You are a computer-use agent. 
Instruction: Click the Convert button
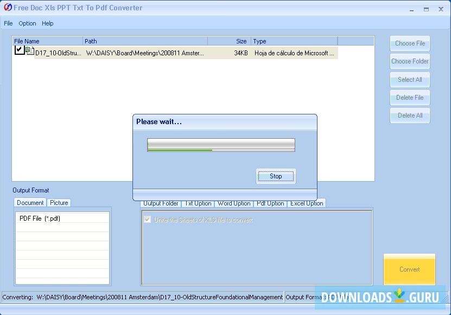tap(409, 269)
